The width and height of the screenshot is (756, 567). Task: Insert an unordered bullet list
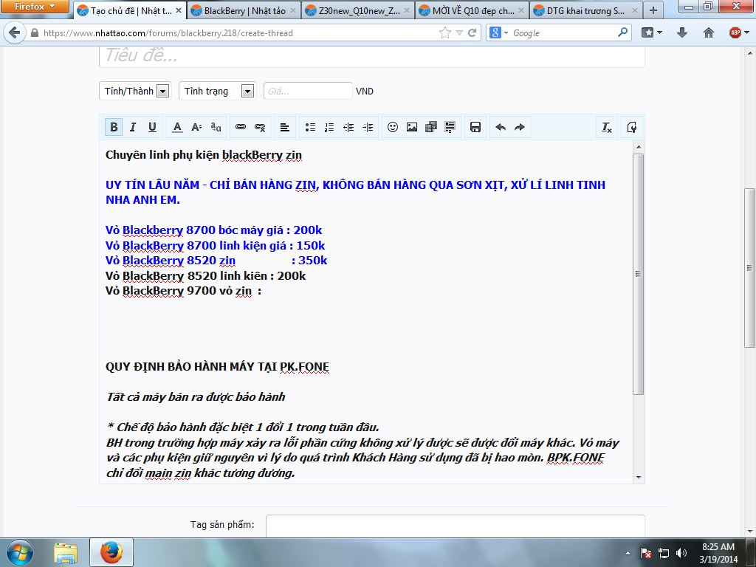pos(310,127)
